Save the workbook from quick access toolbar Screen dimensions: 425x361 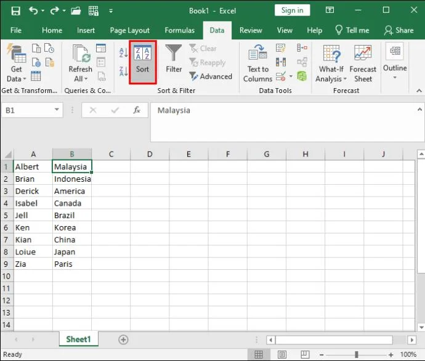tap(15, 10)
